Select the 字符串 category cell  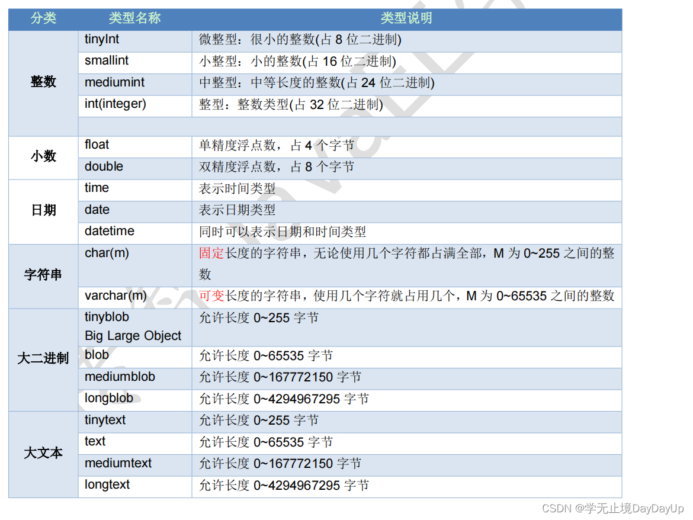(x=43, y=276)
